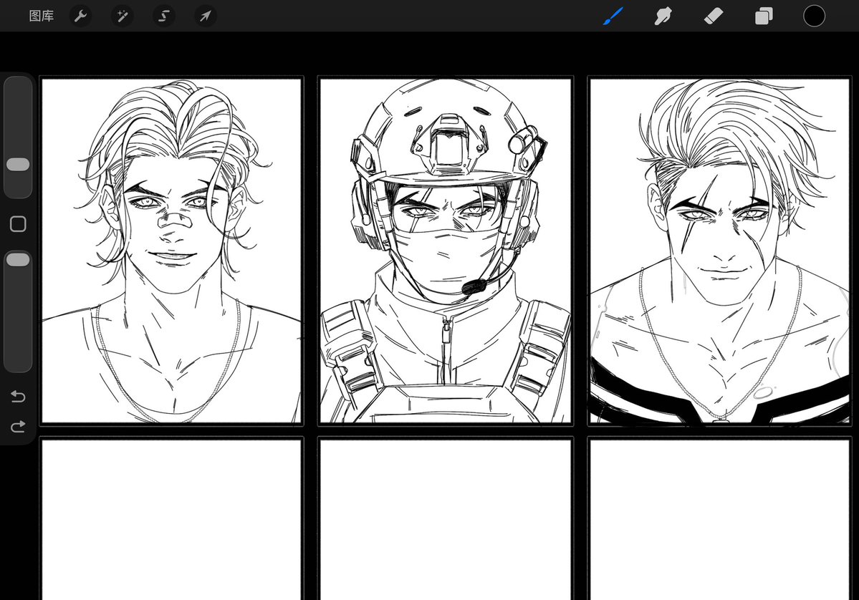Redo the last undone stroke

(x=18, y=427)
